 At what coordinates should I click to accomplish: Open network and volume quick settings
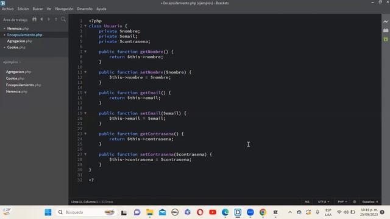[x=346, y=212]
